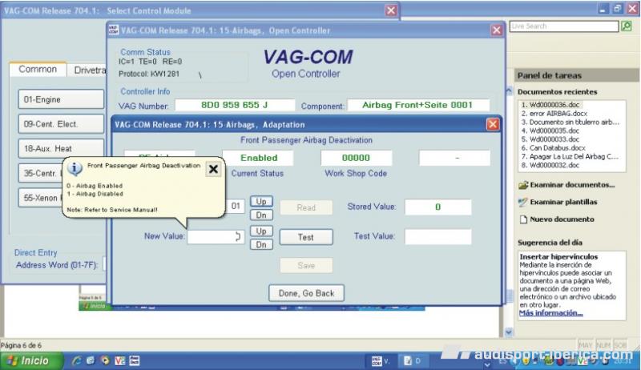Select the Common tab
This screenshot has height=370, width=641.
tap(38, 70)
